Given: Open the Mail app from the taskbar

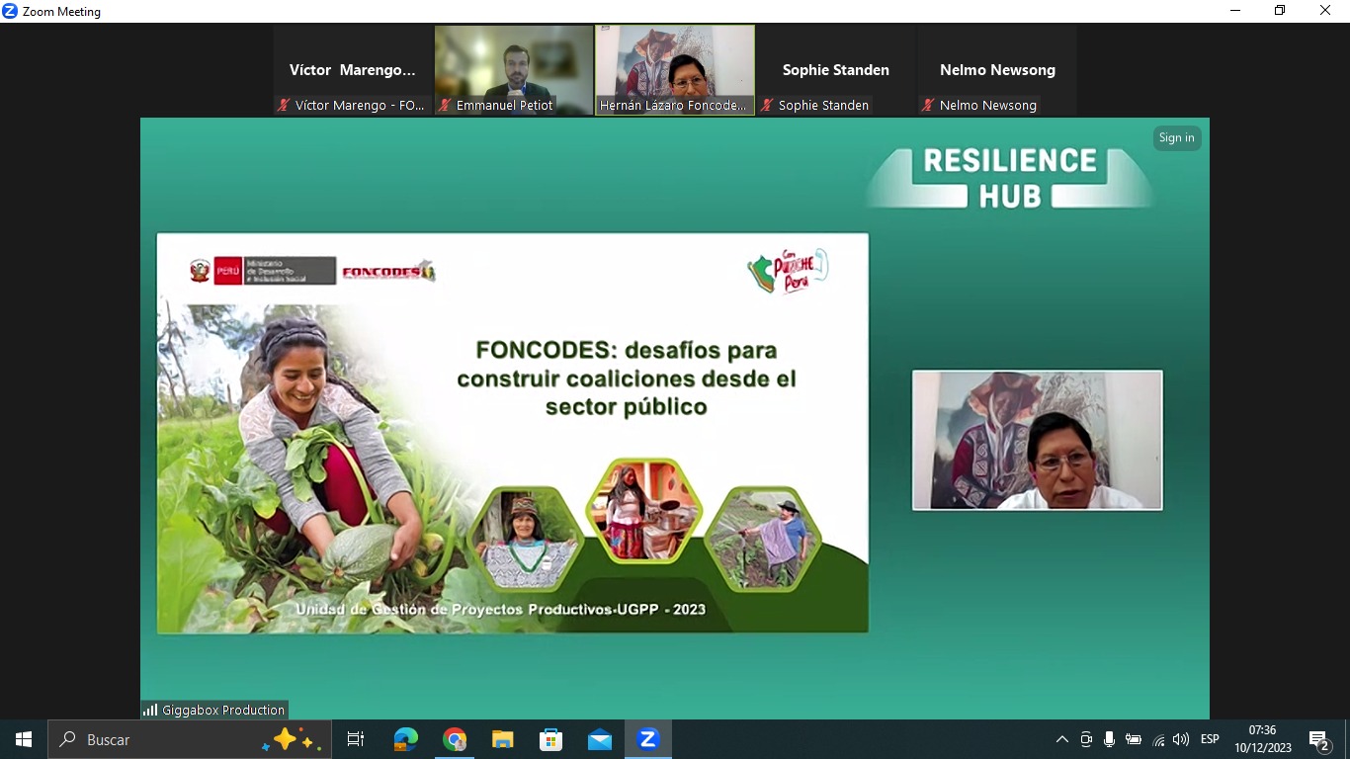Looking at the screenshot, I should [x=599, y=739].
